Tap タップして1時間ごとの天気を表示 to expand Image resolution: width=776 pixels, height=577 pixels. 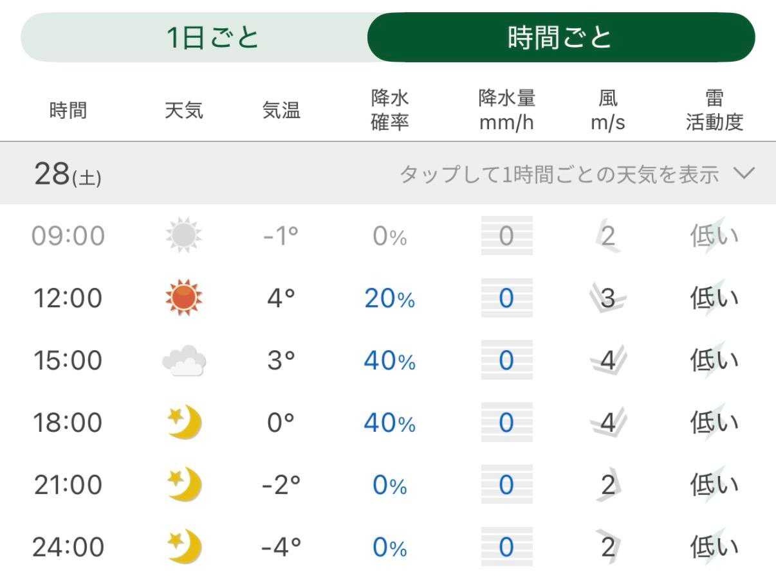pyautogui.click(x=559, y=174)
